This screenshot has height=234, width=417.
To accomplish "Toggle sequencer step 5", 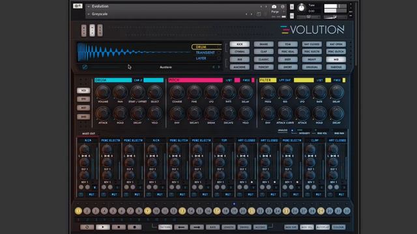I will pos(113,211).
